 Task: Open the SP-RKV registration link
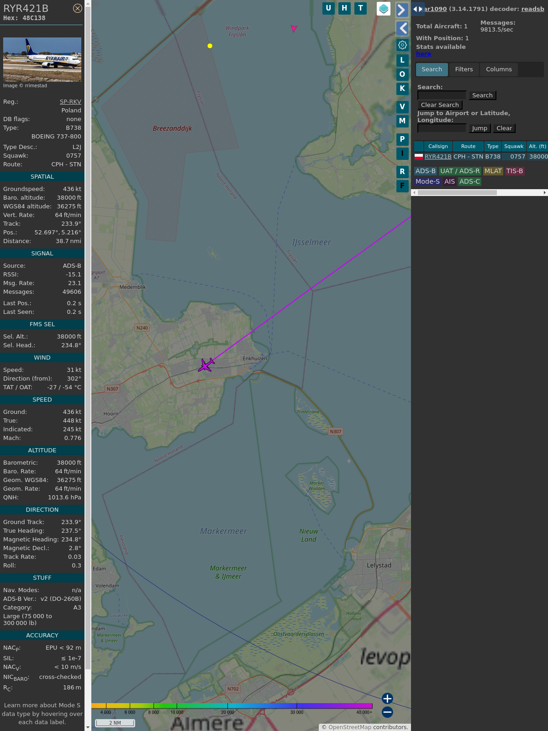point(70,102)
